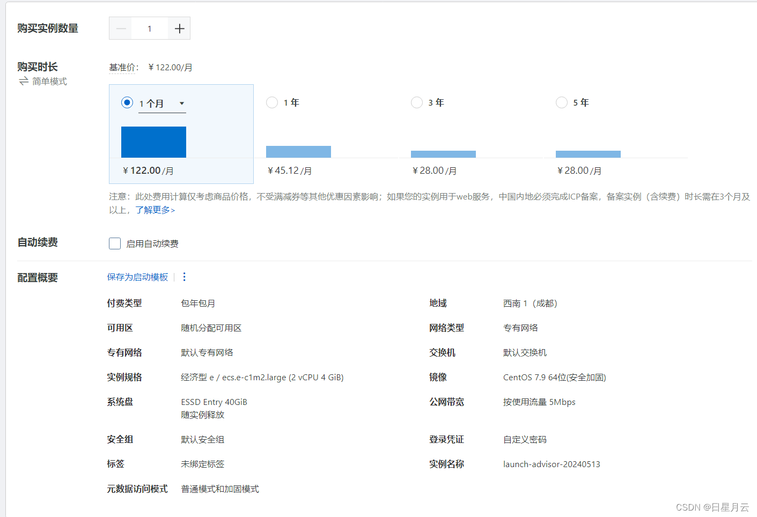Click the 默认专有网络 value
The width and height of the screenshot is (757, 517).
[x=207, y=352]
